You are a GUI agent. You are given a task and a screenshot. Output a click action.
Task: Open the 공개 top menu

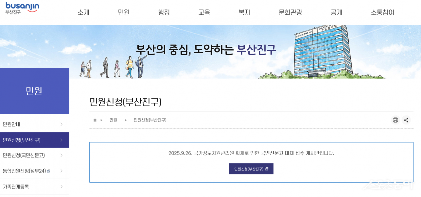coord(337,12)
